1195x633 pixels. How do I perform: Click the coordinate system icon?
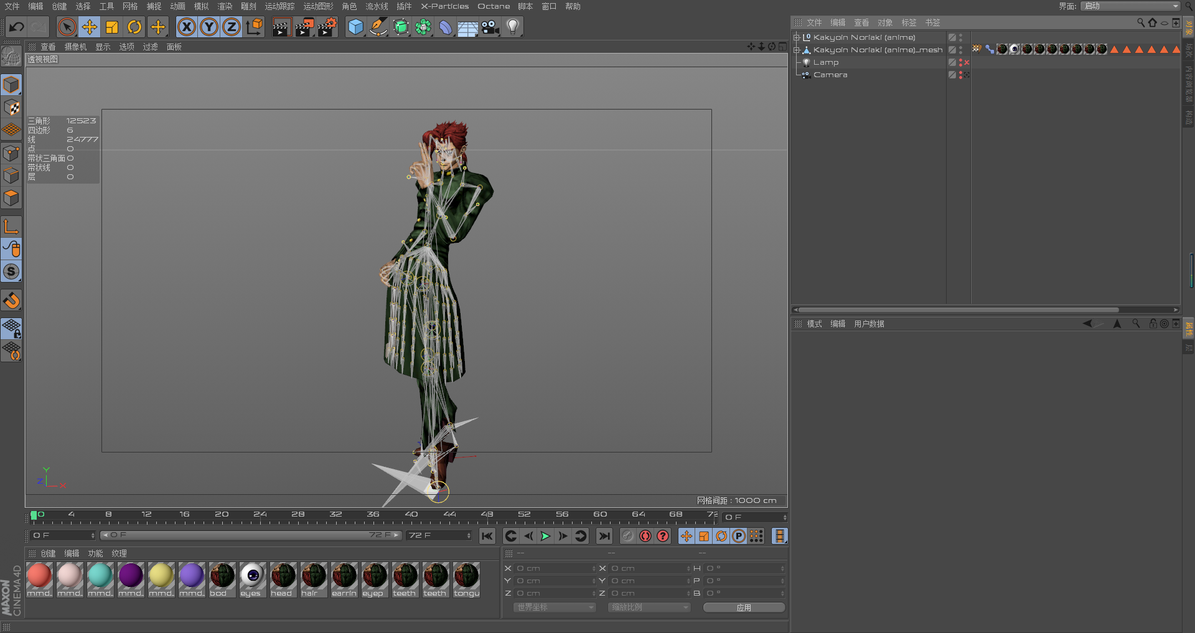[255, 27]
